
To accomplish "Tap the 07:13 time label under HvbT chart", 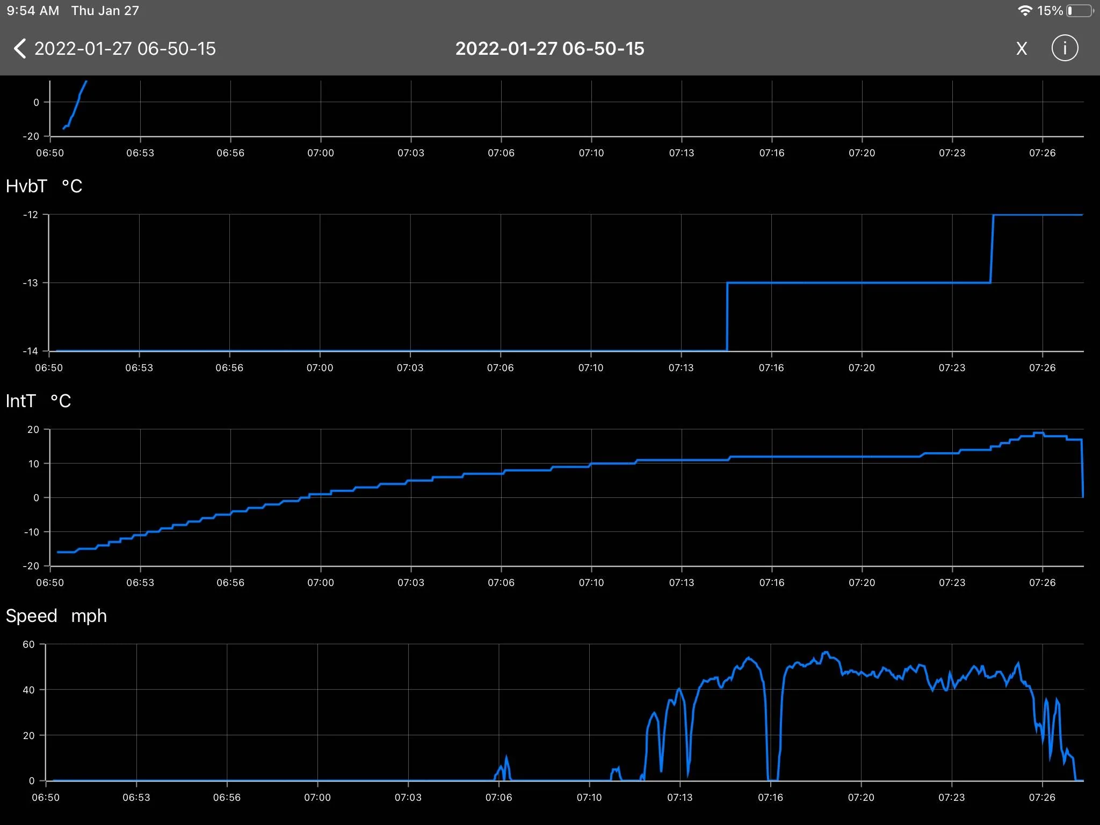I will pos(681,368).
